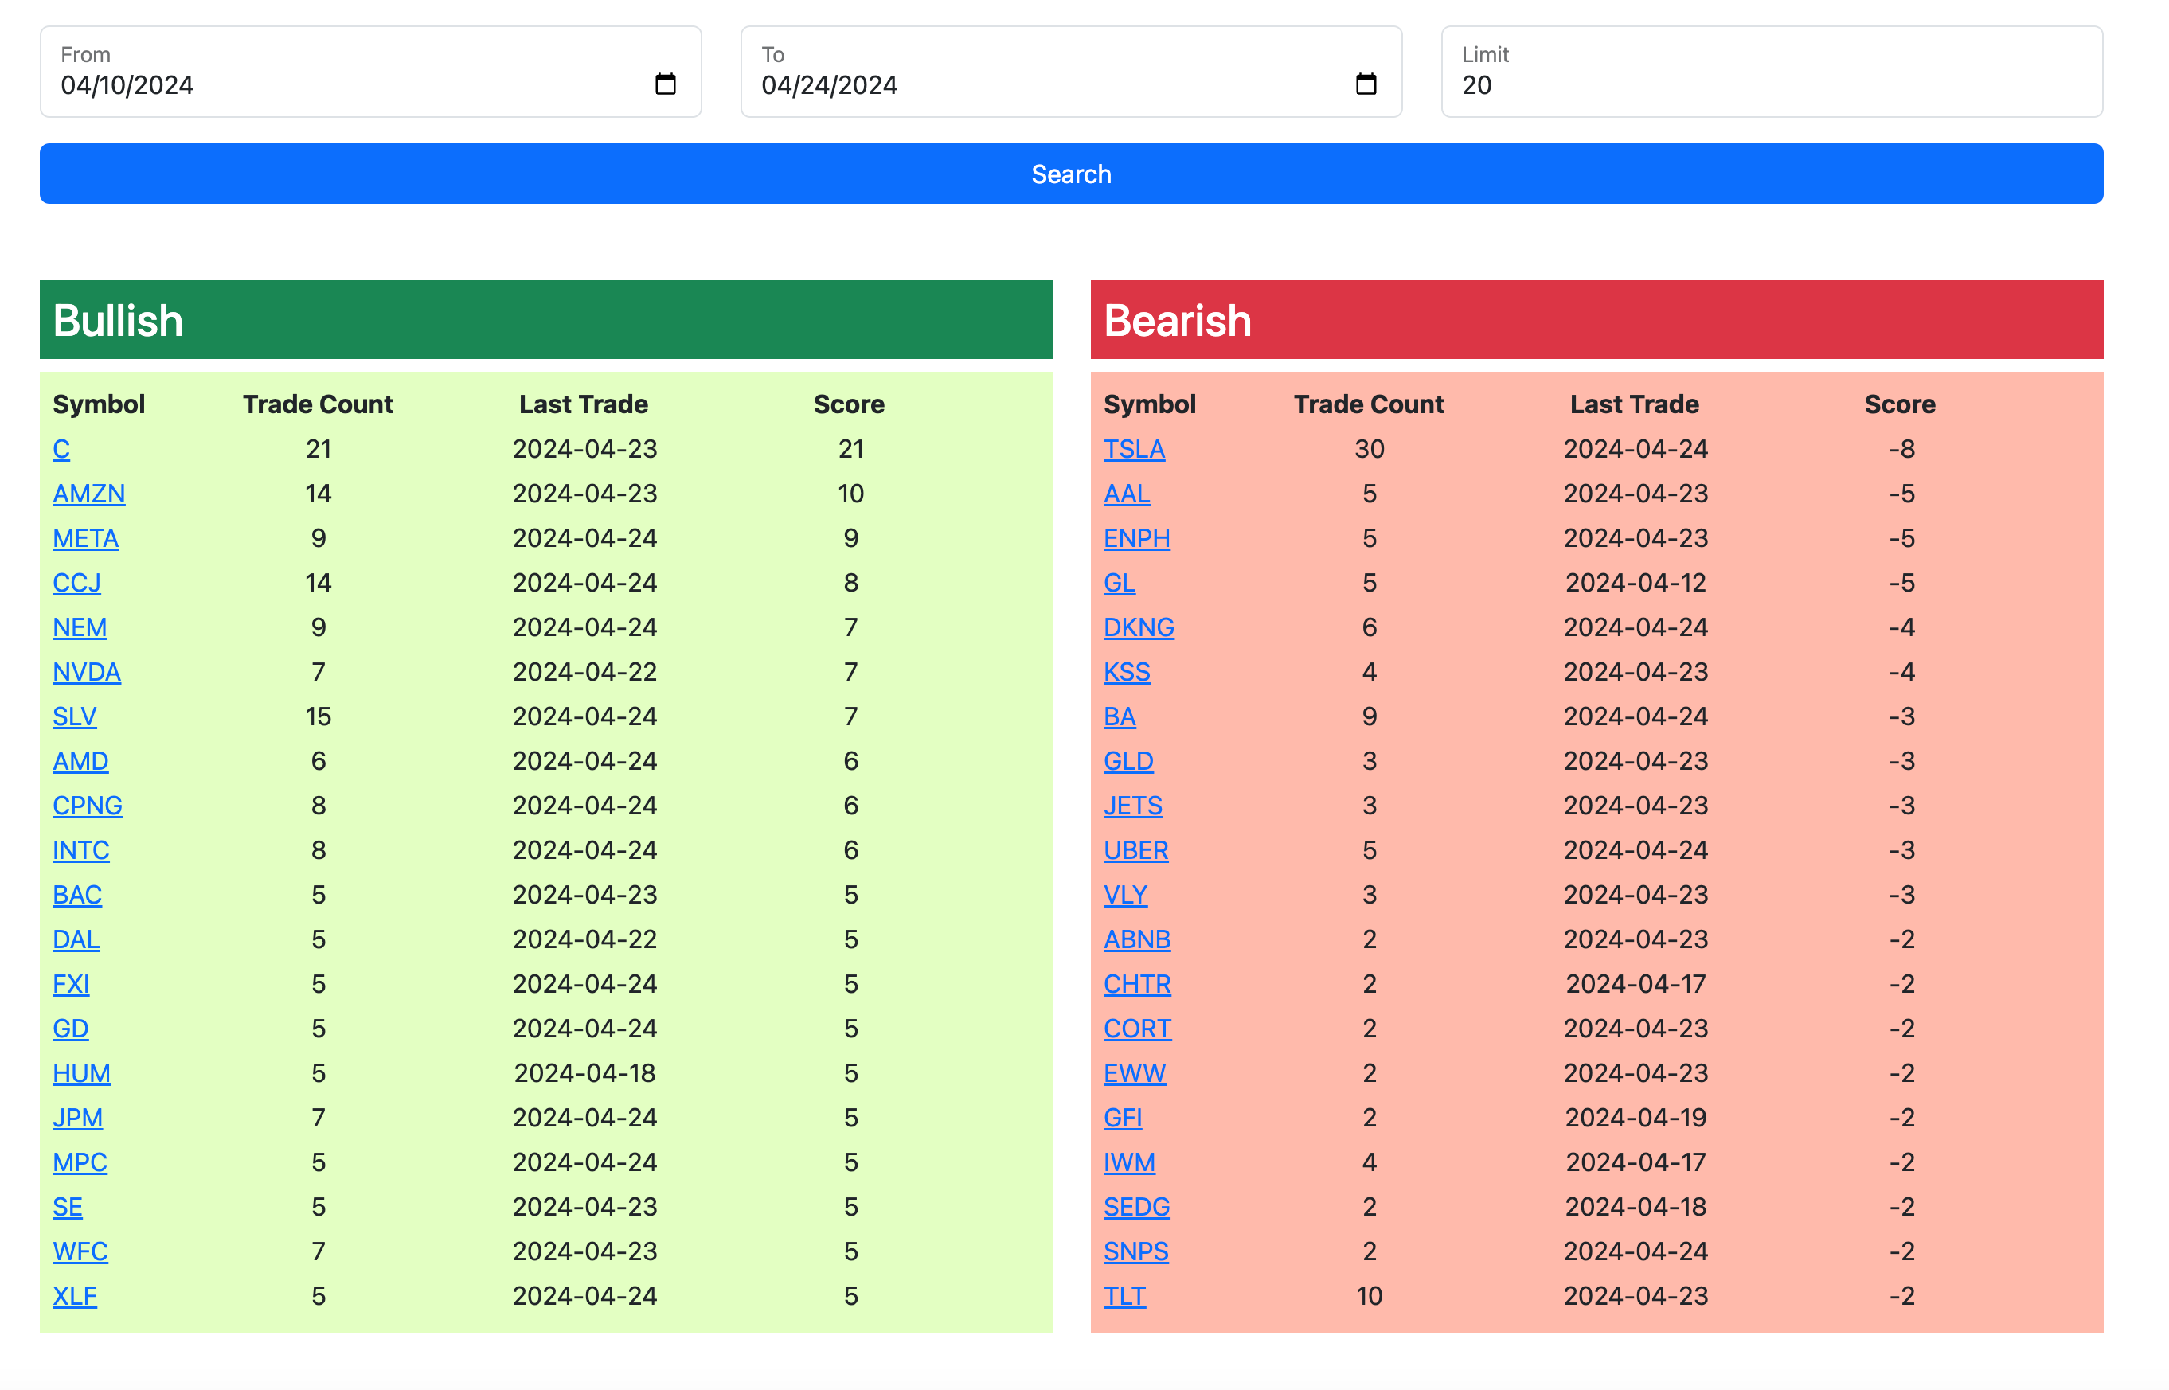Open the GD symbol link
Screen dimensions: 2169x1390
70,1028
